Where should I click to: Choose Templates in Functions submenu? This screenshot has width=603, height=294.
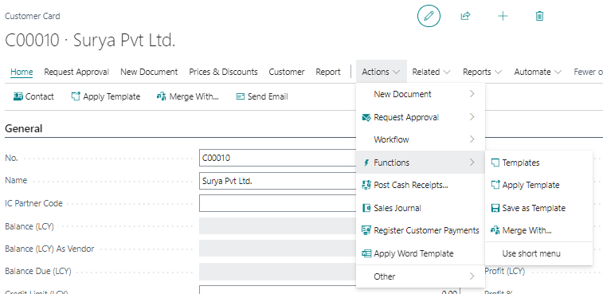click(515, 163)
